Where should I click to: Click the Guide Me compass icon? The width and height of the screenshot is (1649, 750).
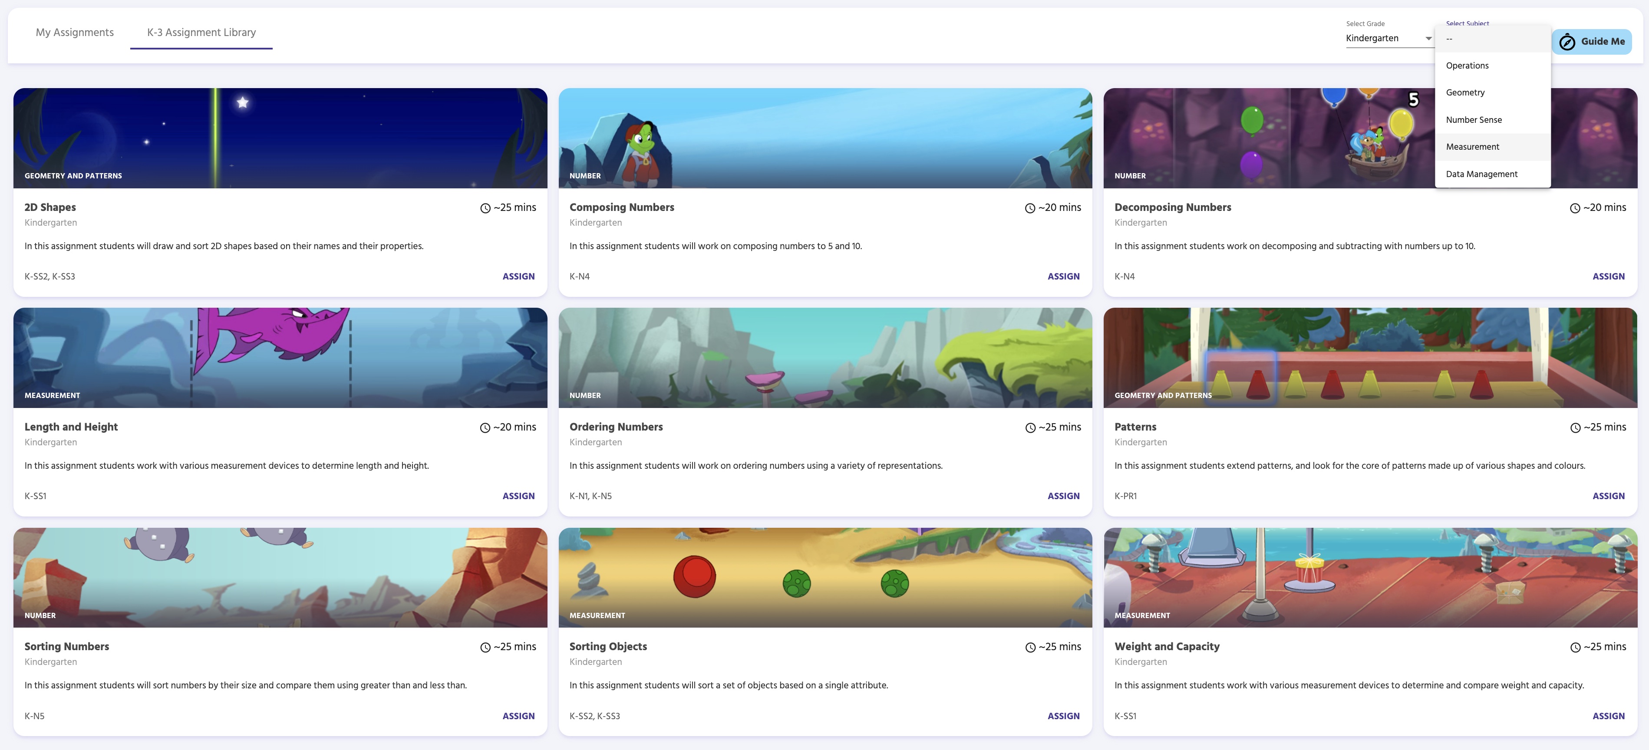tap(1567, 42)
